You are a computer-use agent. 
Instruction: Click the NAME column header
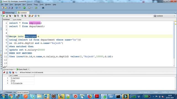pyautogui.click(x=23, y=76)
